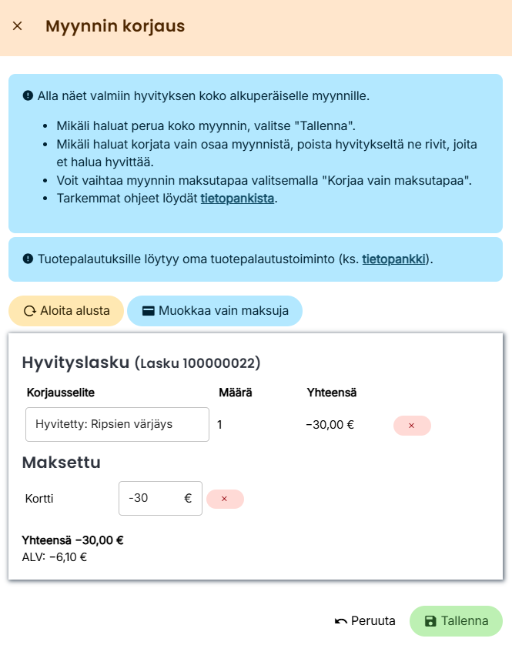Click the ALV −6,10 € tax line

pos(55,556)
